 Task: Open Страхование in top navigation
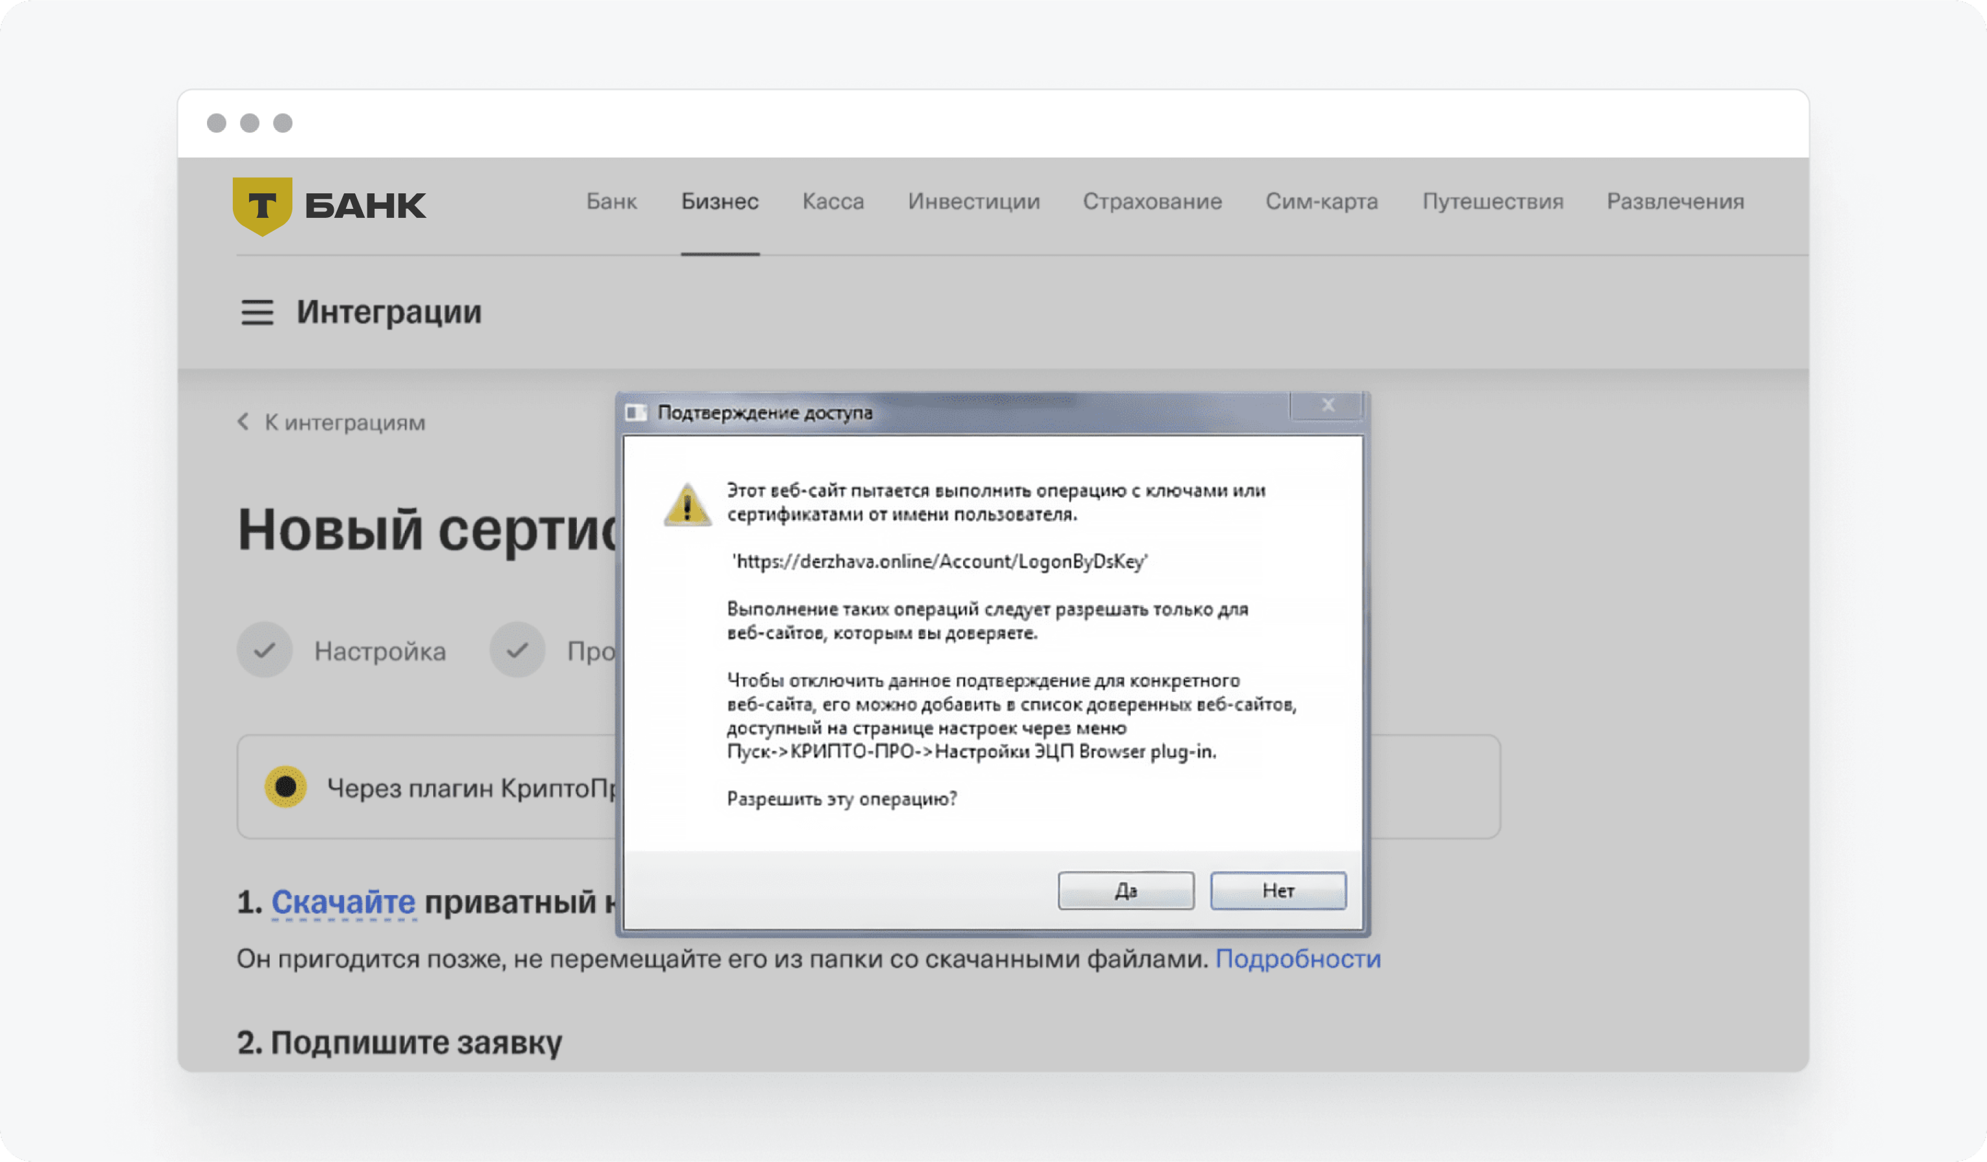click(1152, 202)
